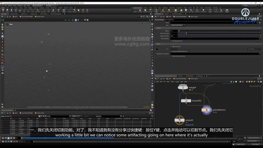Click the Radius slider handle
The image size is (263, 148).
click(x=179, y=31)
